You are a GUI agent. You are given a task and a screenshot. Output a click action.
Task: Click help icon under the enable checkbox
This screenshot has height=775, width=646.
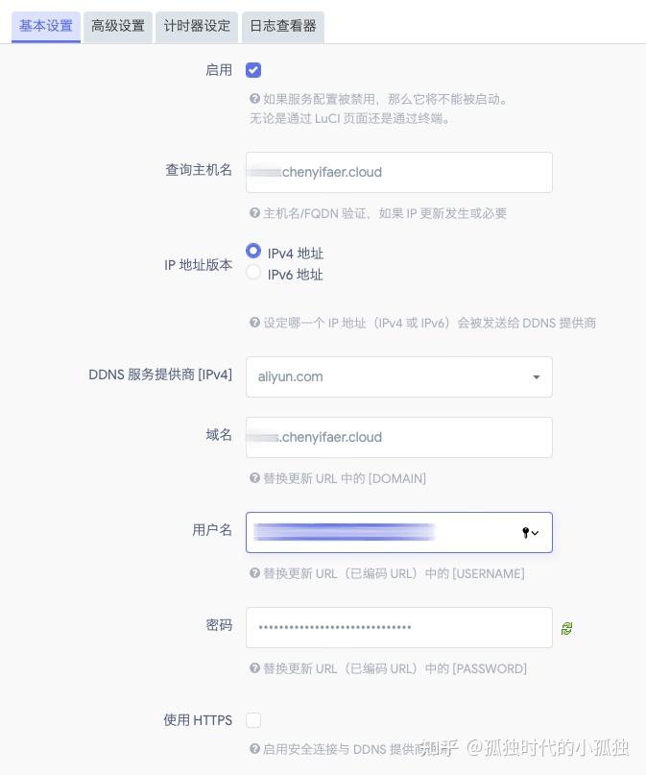[254, 98]
